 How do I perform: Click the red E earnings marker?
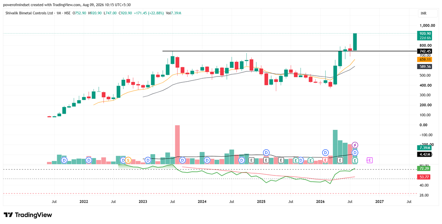coord(326,160)
